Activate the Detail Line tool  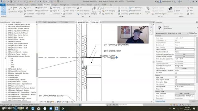click(55, 8)
